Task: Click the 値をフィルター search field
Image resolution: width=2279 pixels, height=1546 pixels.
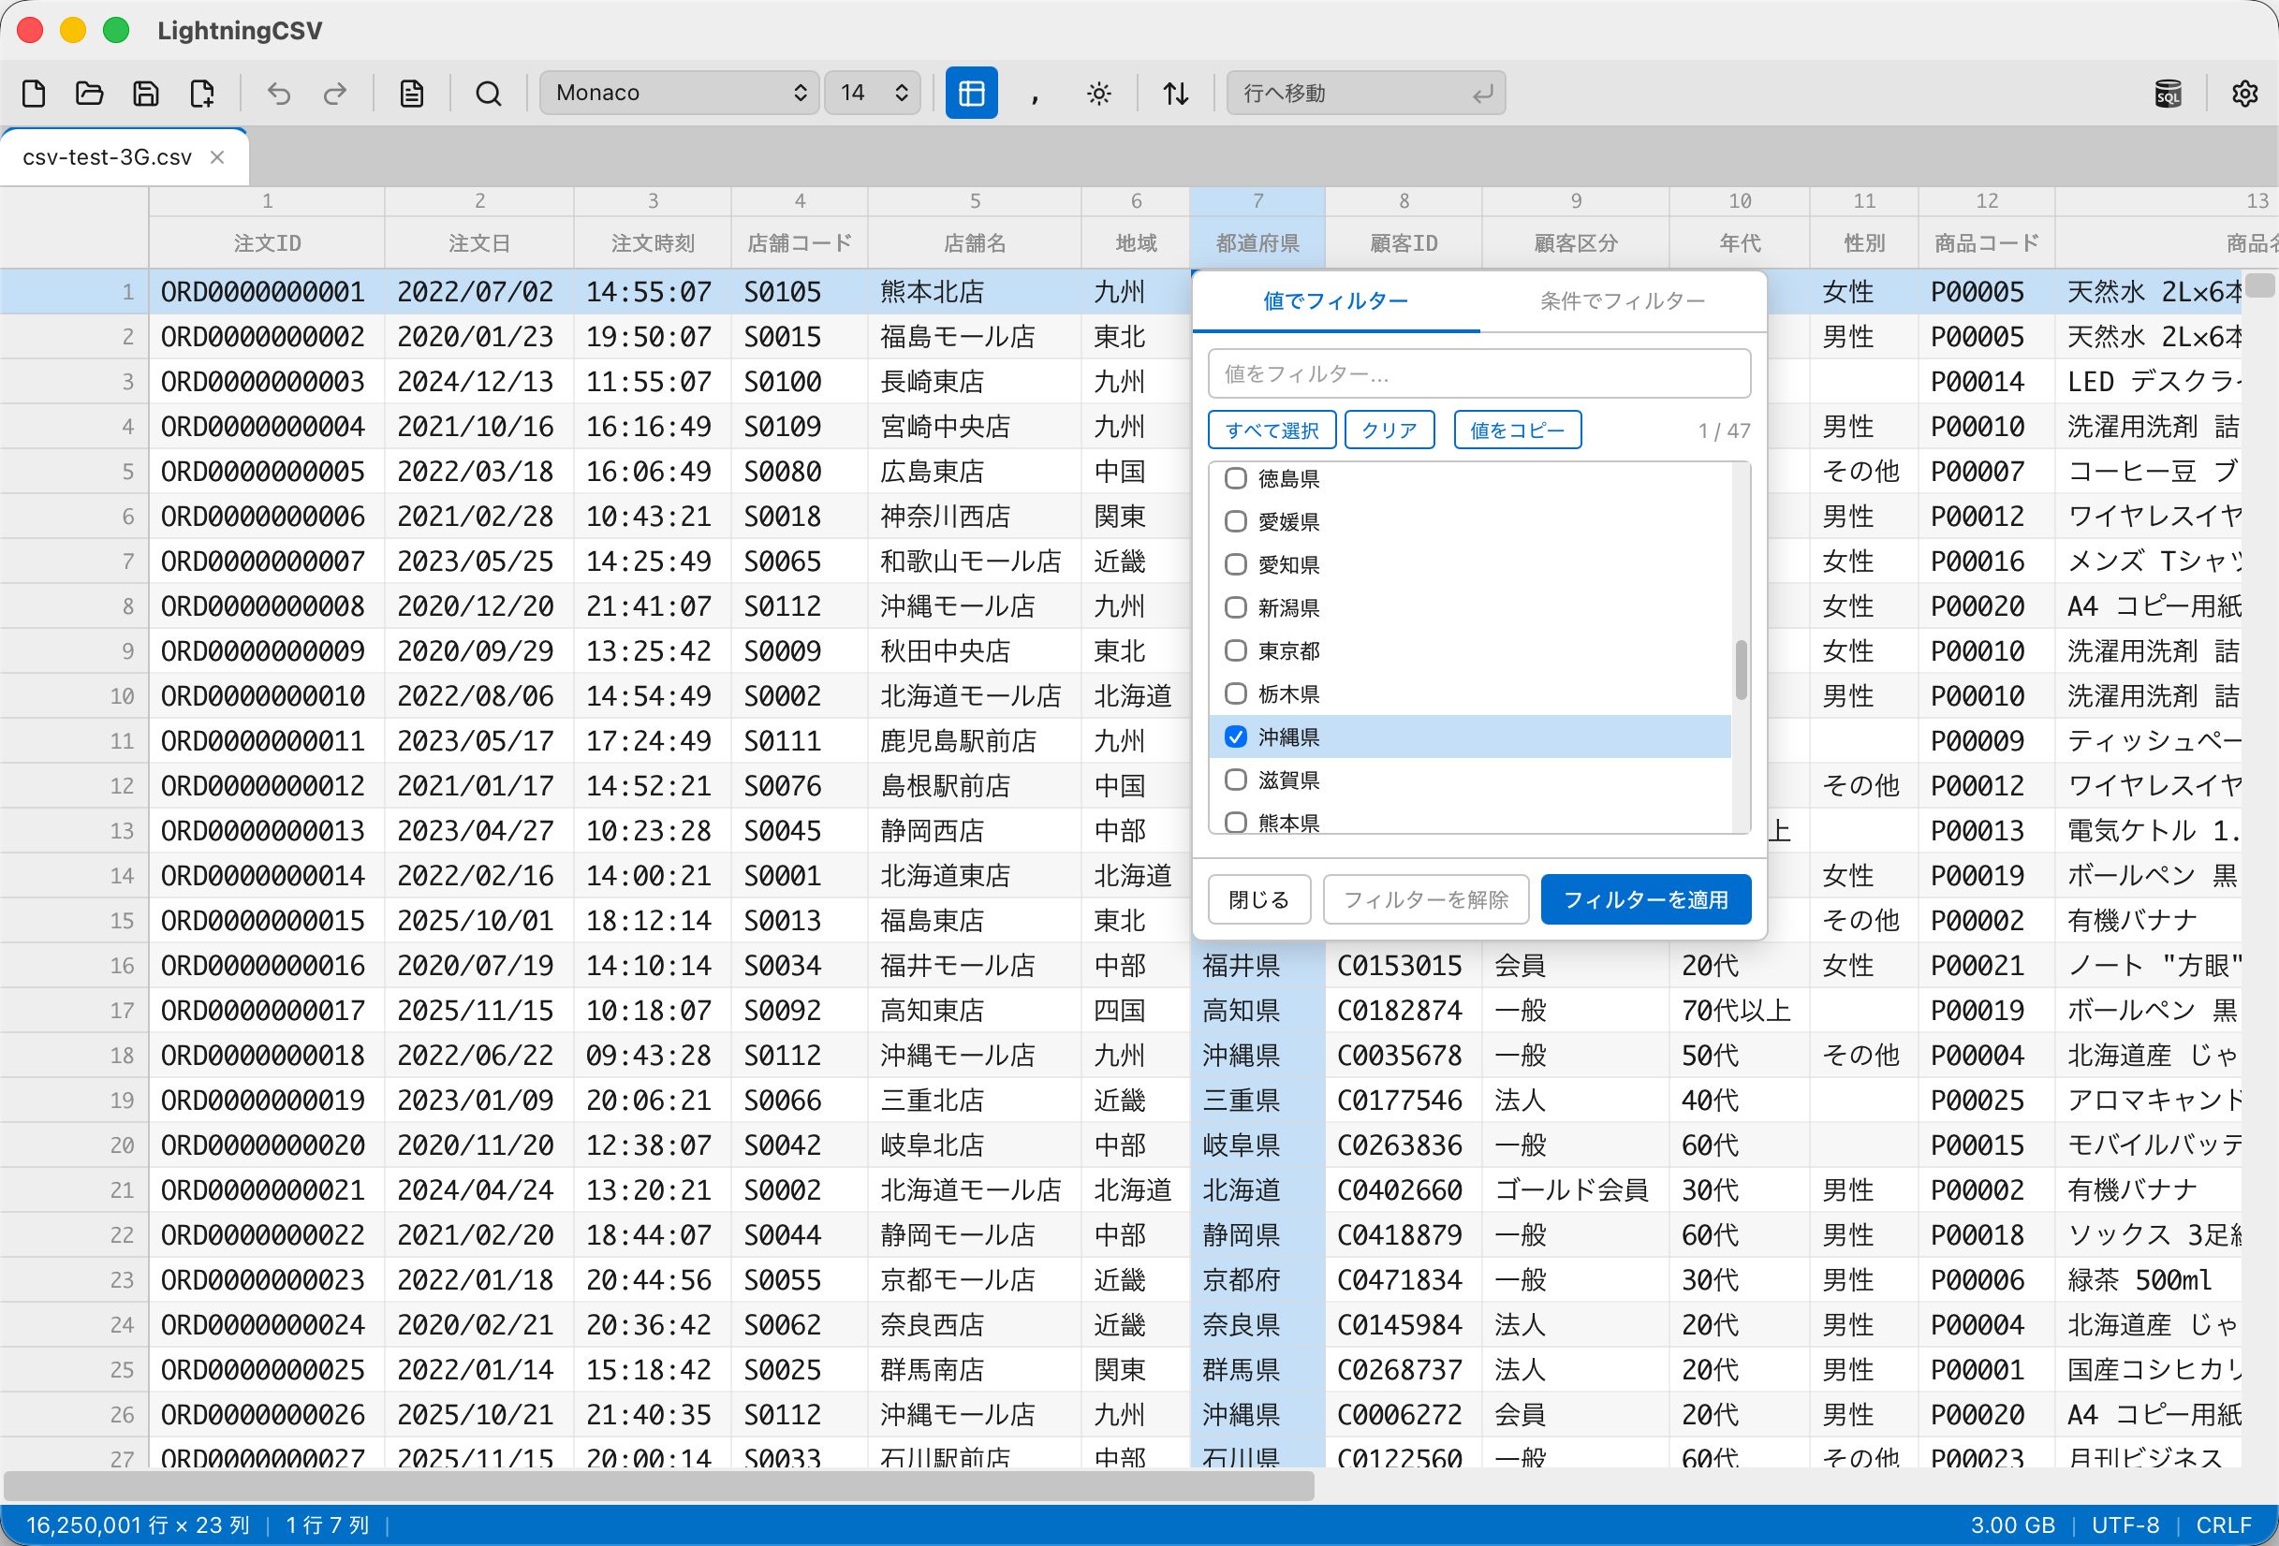Action: [1478, 373]
